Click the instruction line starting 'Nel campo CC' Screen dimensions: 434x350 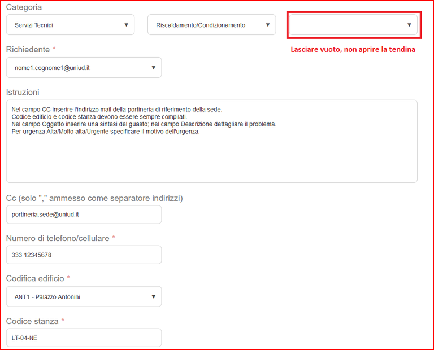(x=116, y=110)
